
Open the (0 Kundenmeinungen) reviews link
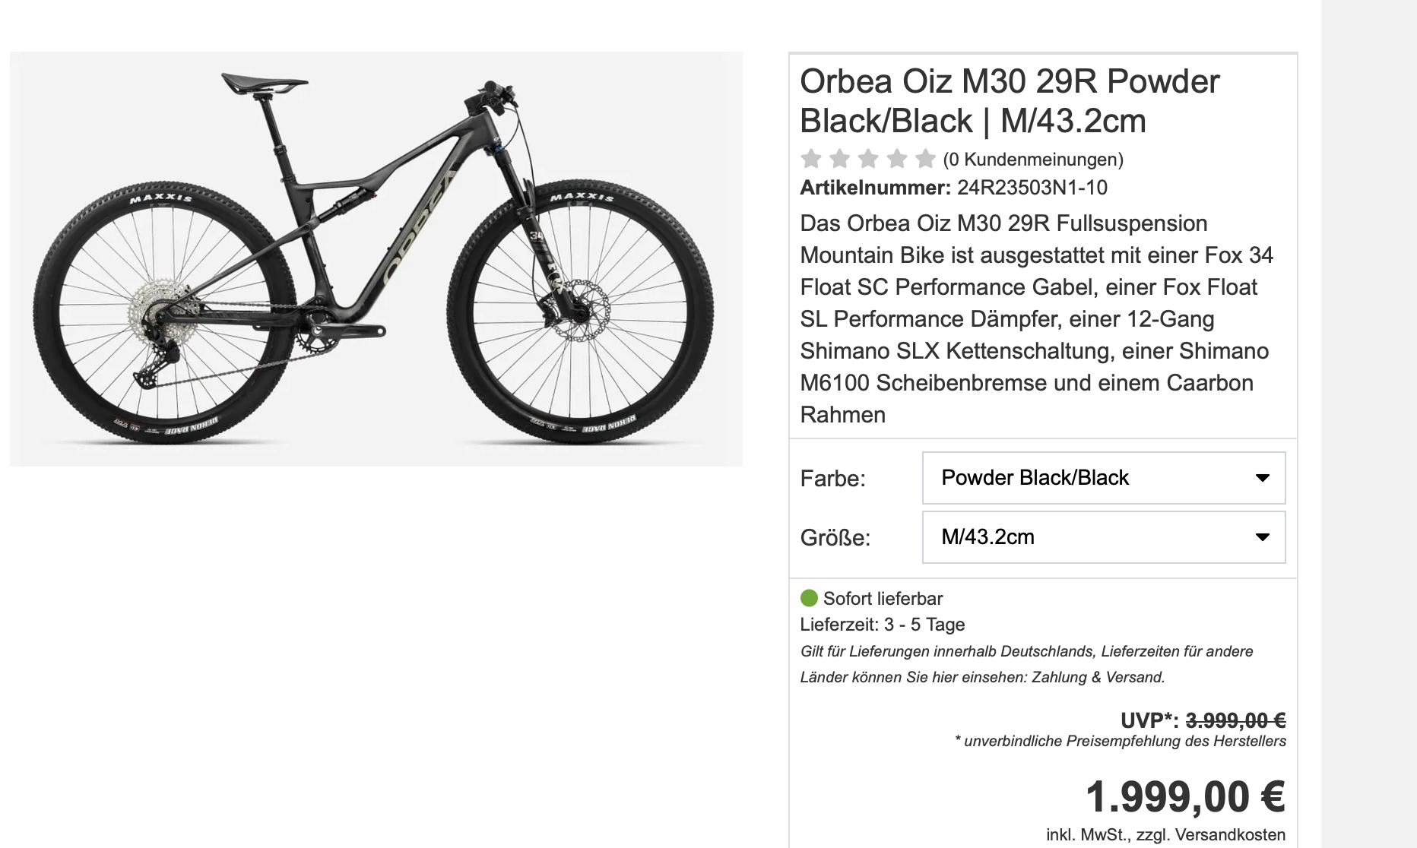click(1033, 160)
